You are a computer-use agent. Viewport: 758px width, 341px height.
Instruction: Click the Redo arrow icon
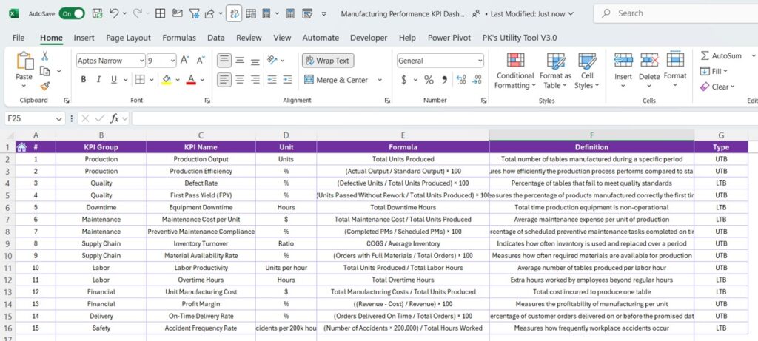pos(137,13)
